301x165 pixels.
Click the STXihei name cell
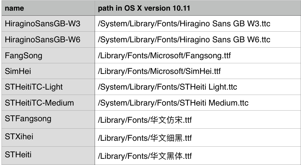coord(19,137)
